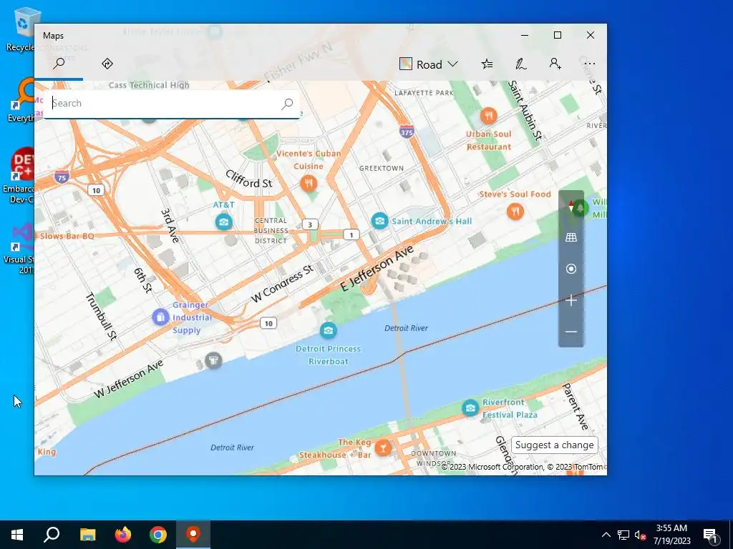This screenshot has height=549, width=733.
Task: Open the Windows Start menu
Action: 17,535
